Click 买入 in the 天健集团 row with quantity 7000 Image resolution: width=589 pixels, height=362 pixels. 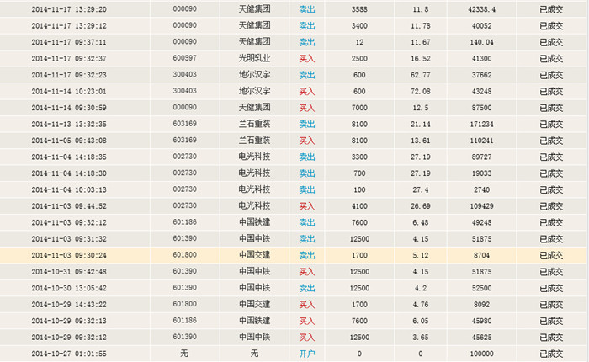tap(306, 107)
